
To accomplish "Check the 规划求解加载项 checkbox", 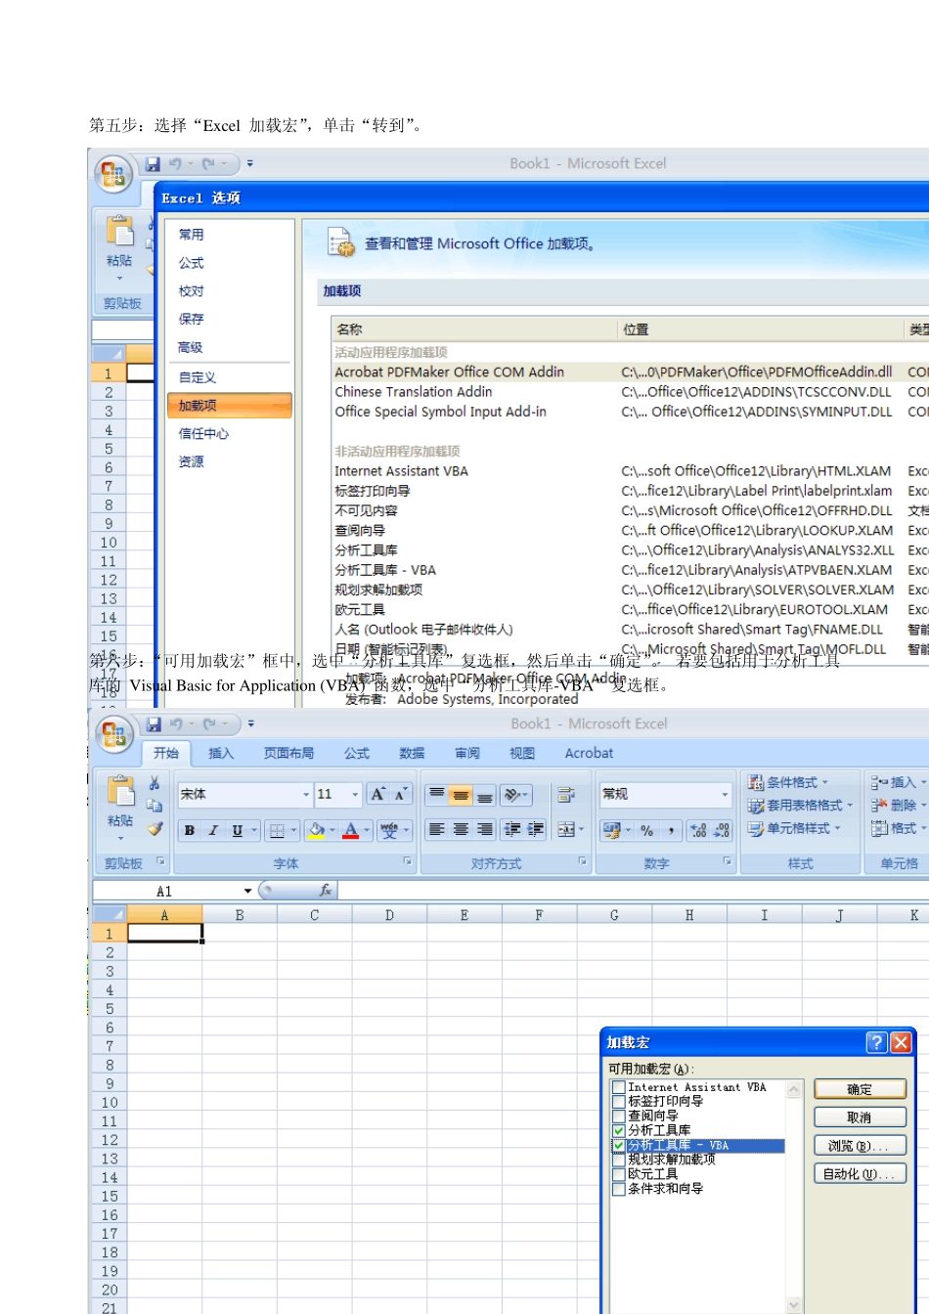I will [618, 1161].
